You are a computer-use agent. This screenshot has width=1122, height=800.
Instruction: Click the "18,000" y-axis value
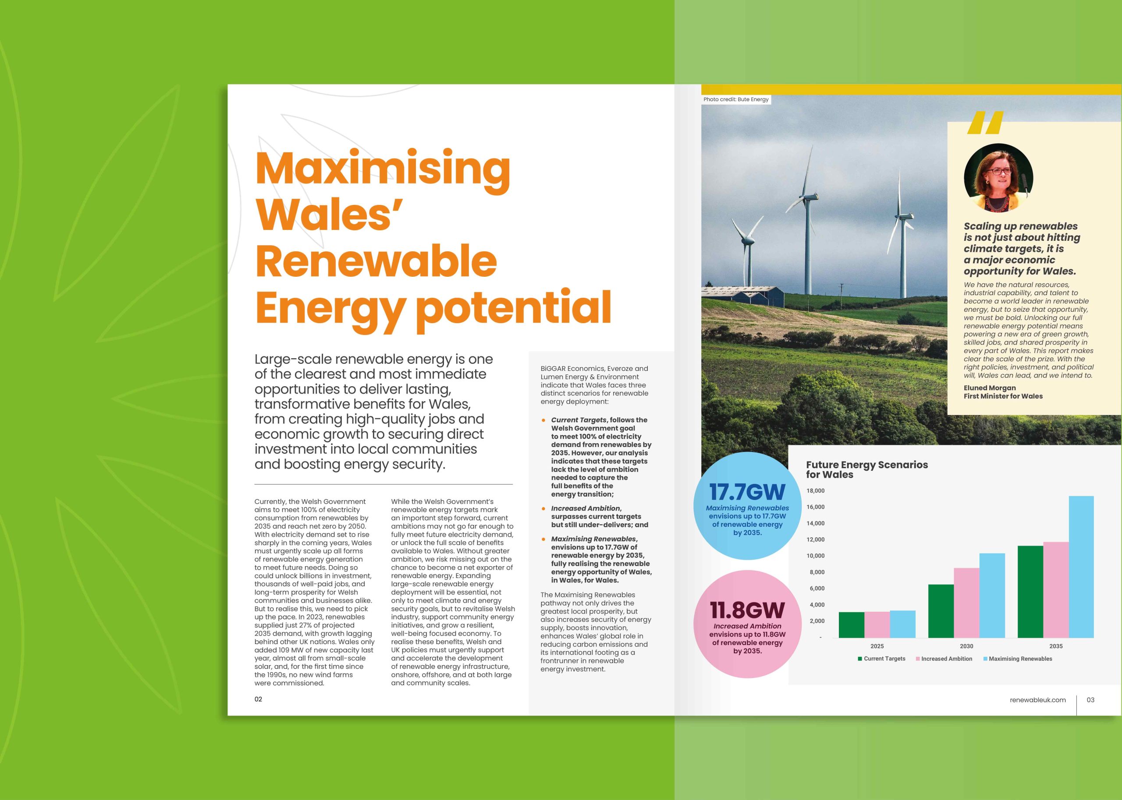pyautogui.click(x=815, y=490)
